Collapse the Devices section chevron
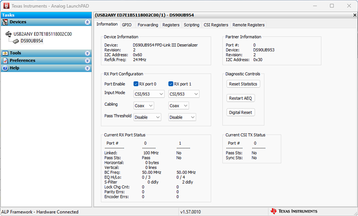 point(87,22)
